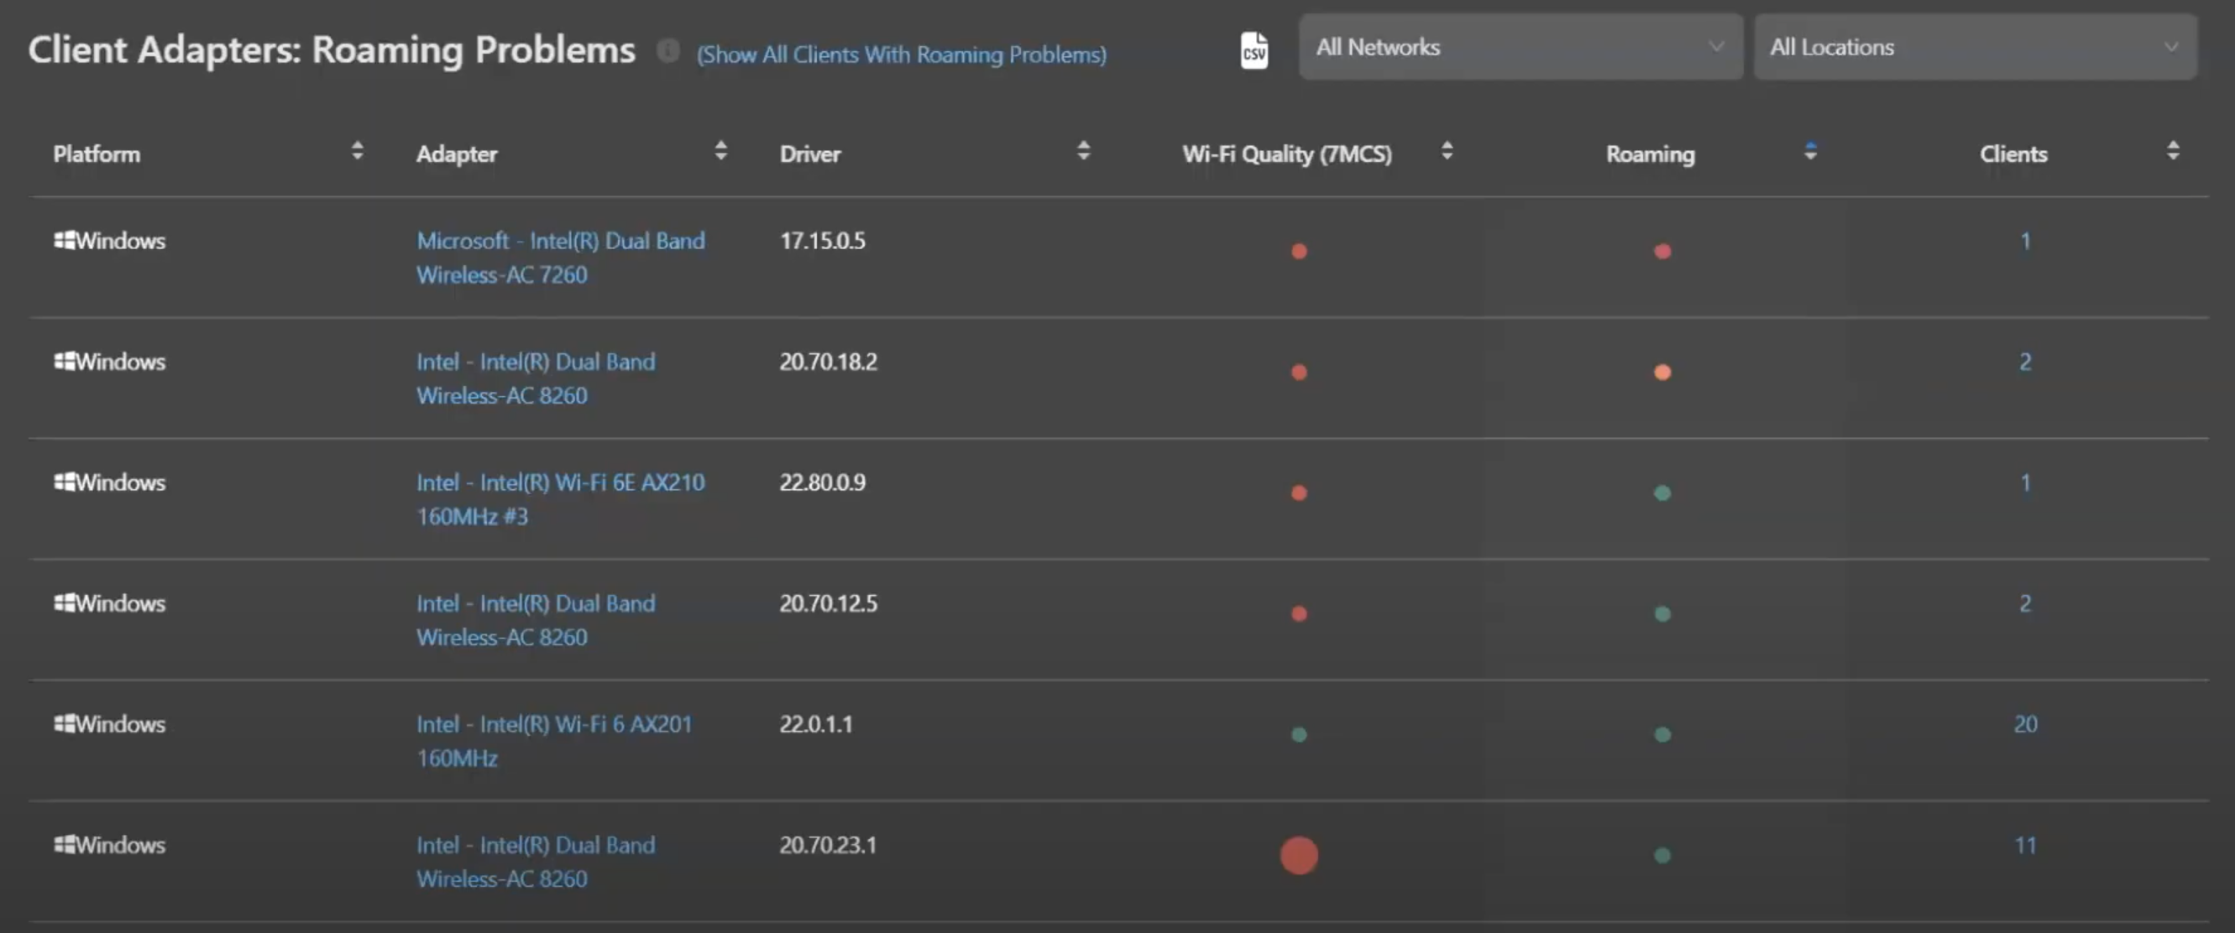Click the CSV export icon
This screenshot has width=2235, height=933.
point(1253,50)
